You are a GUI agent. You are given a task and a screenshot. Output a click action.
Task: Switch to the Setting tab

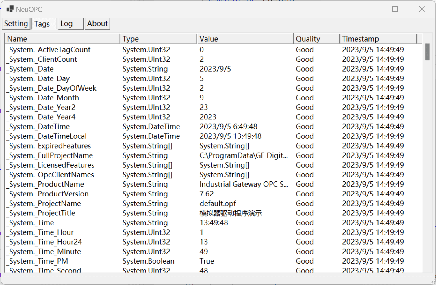[16, 24]
